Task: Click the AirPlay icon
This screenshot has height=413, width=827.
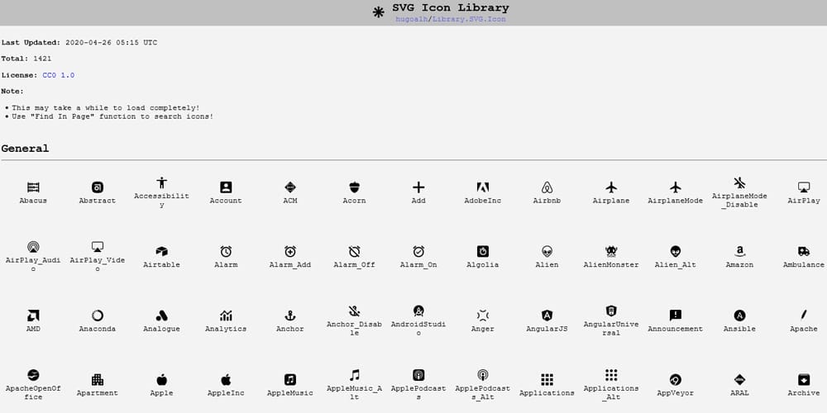Action: coord(804,187)
